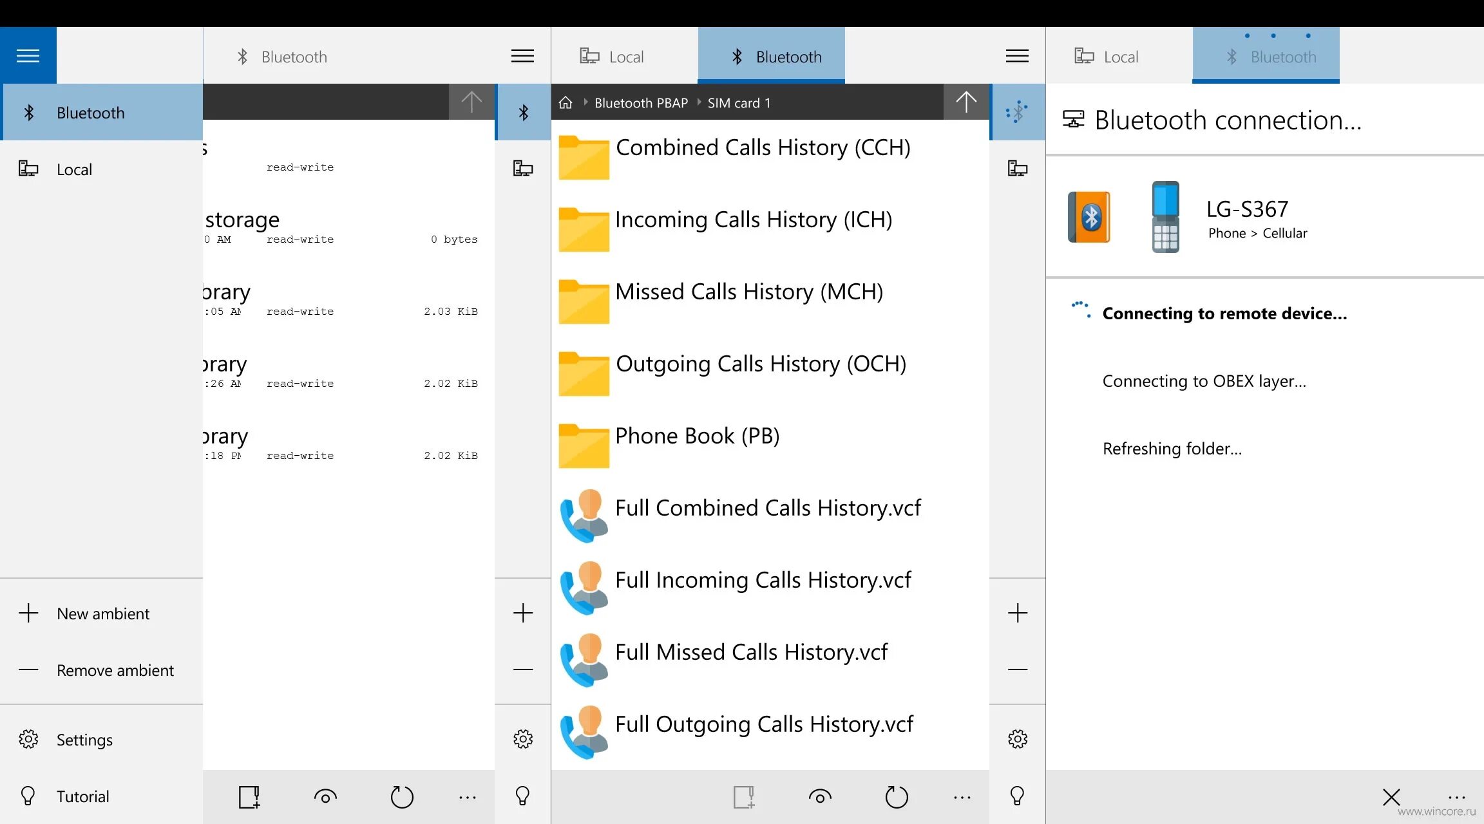This screenshot has height=824, width=1484.
Task: Open Settings from the left pane
Action: 102,740
